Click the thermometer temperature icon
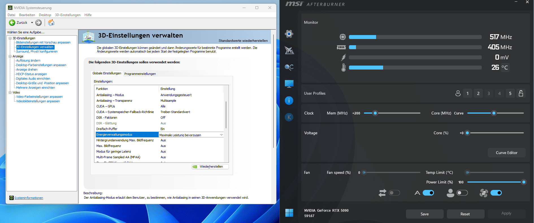The width and height of the screenshot is (534, 223). (x=344, y=68)
